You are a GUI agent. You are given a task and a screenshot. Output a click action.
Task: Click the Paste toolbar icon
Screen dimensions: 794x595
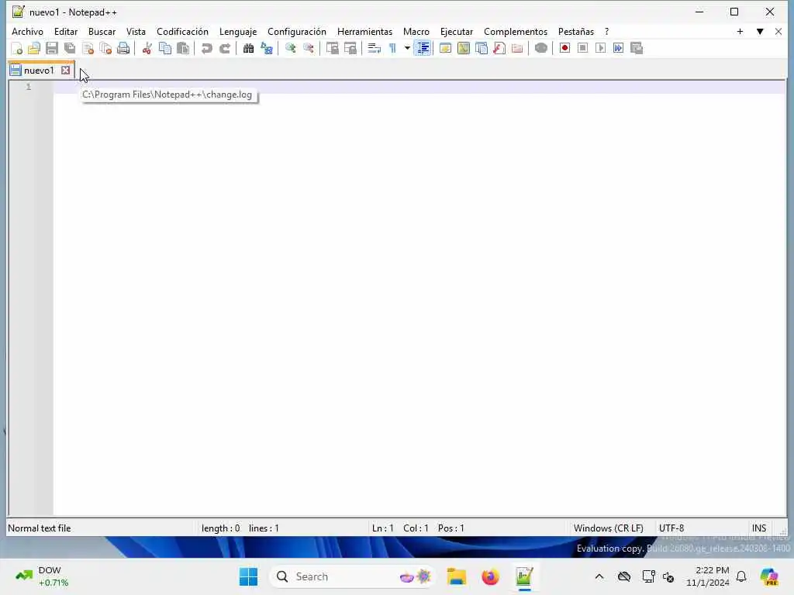click(x=183, y=49)
